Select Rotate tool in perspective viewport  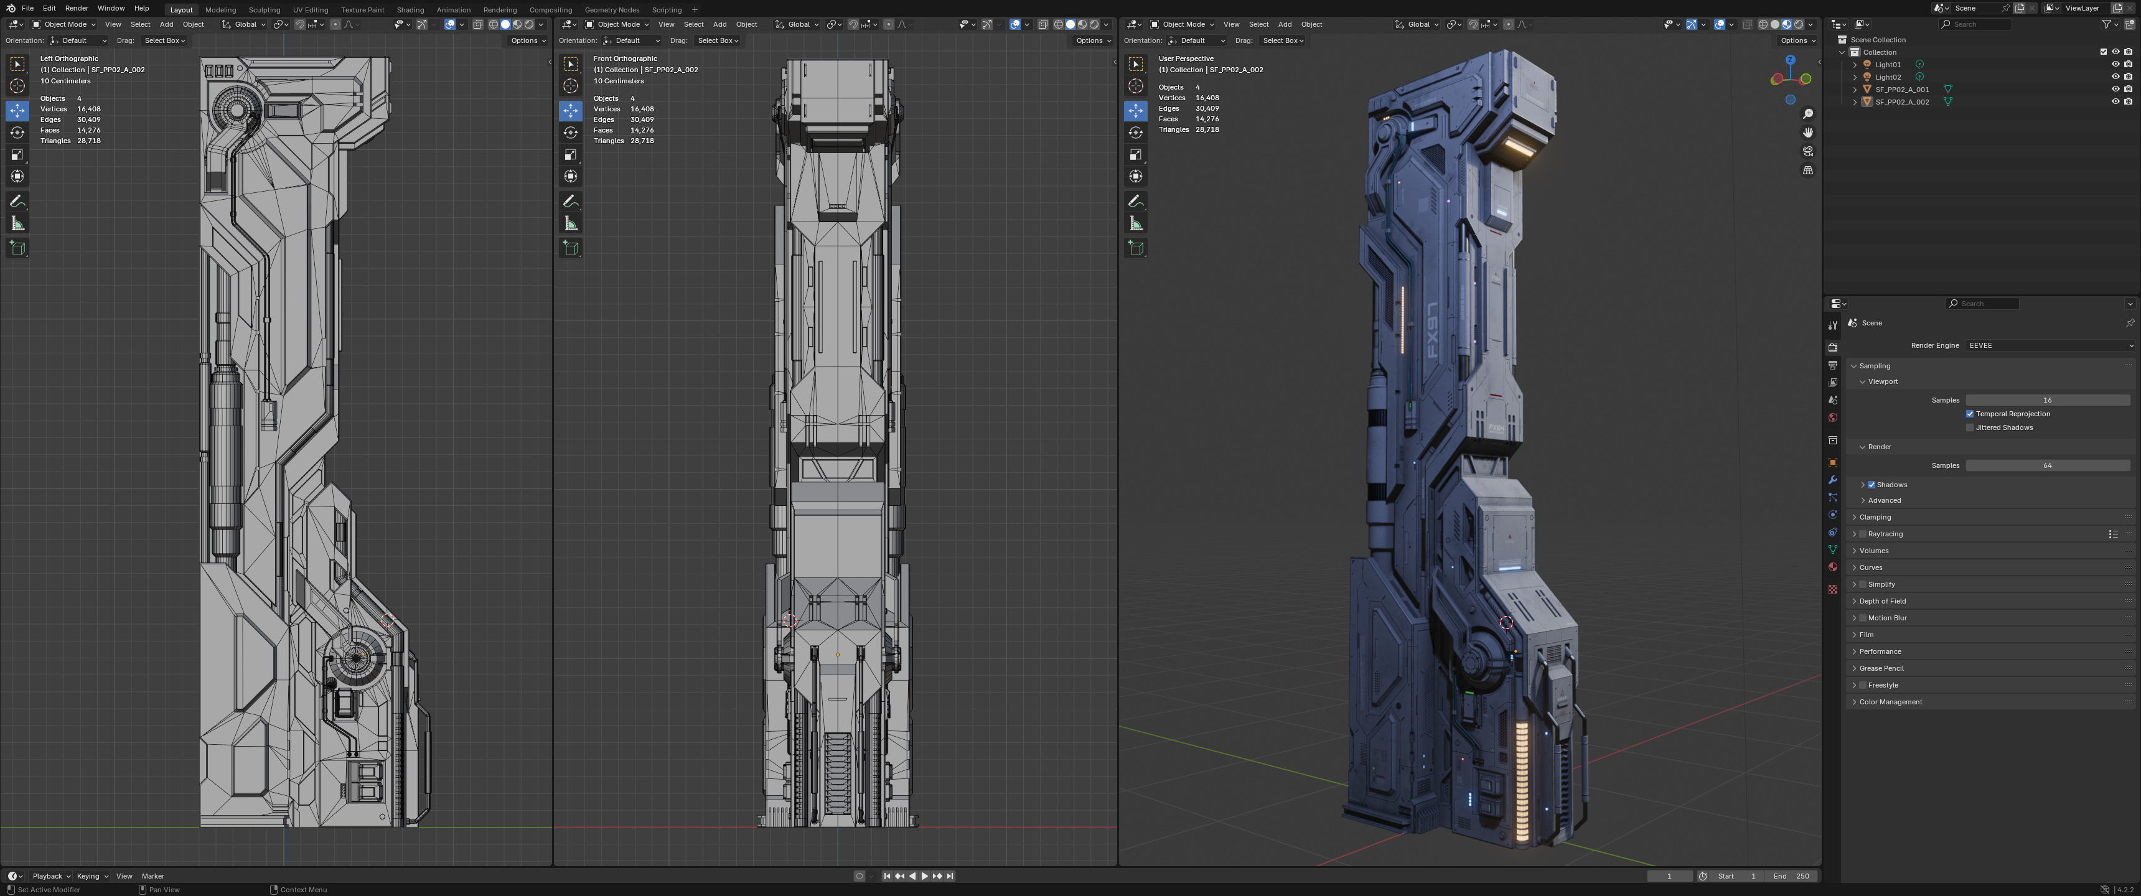coord(1135,132)
